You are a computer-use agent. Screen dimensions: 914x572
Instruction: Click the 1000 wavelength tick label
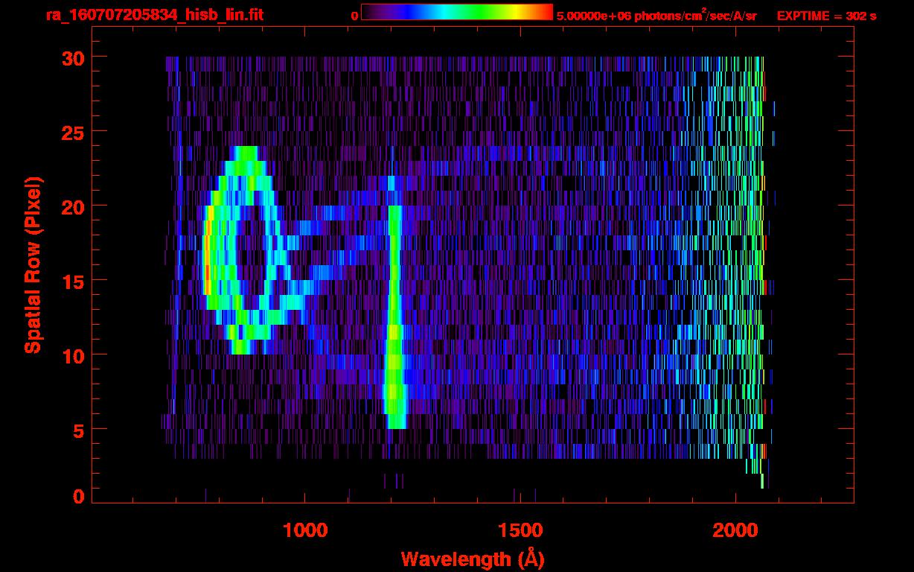pos(305,530)
